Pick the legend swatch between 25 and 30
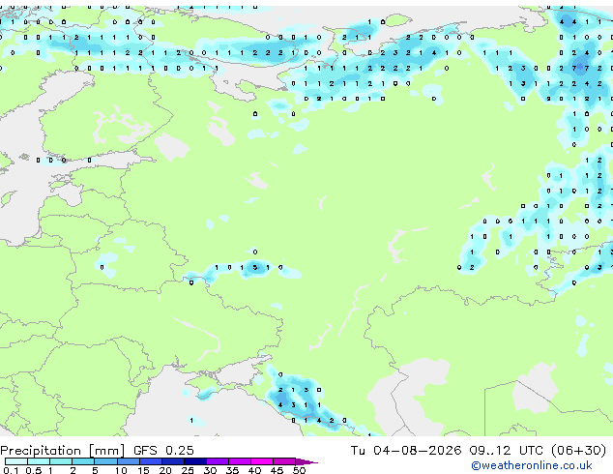 click(195, 461)
